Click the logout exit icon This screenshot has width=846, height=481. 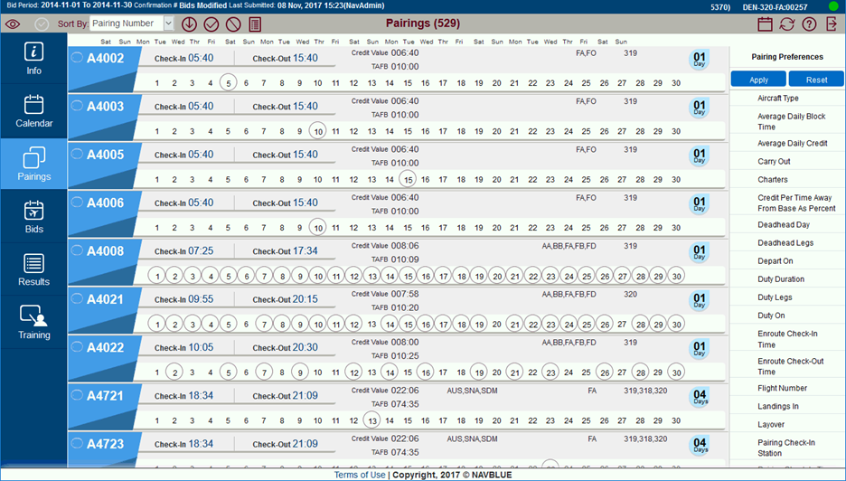click(832, 24)
